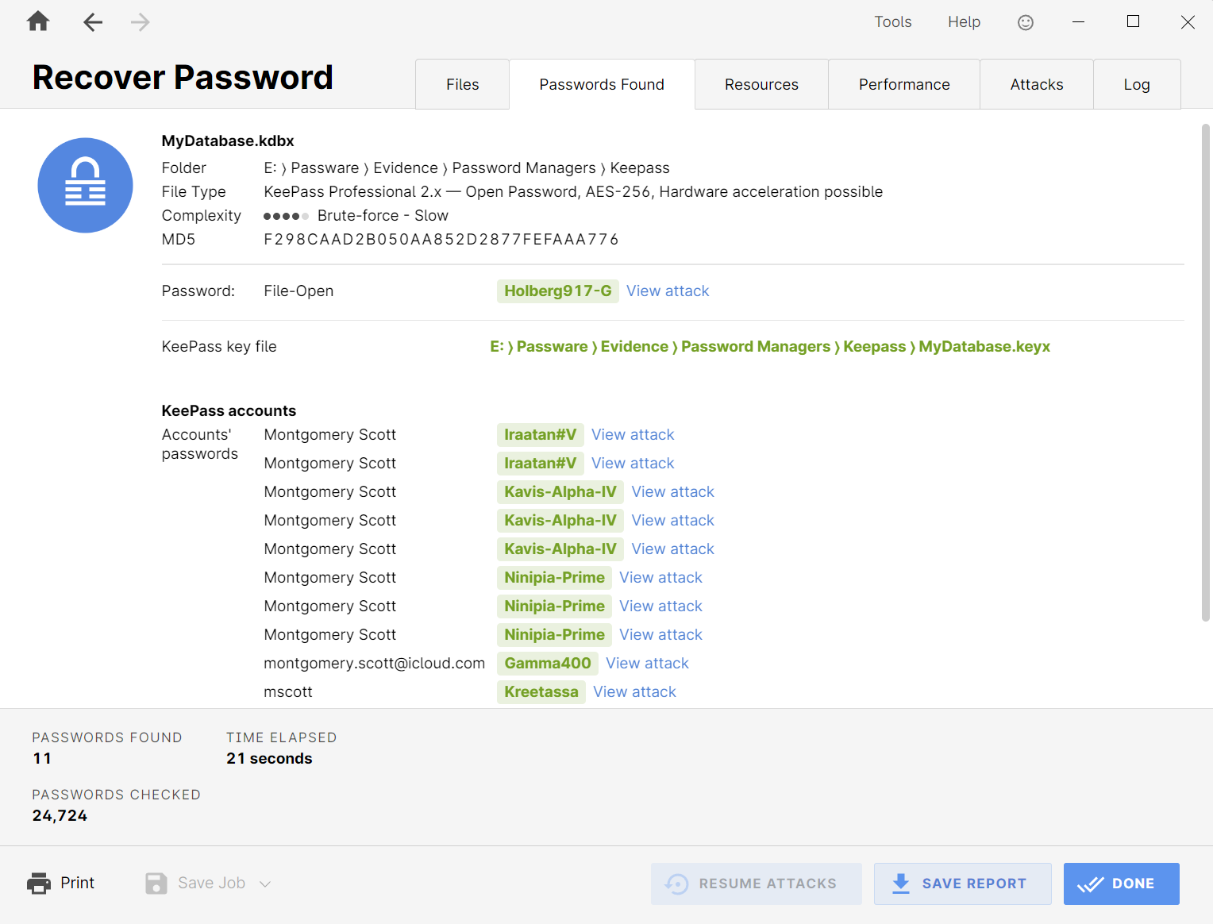Click the Home icon

click(37, 21)
